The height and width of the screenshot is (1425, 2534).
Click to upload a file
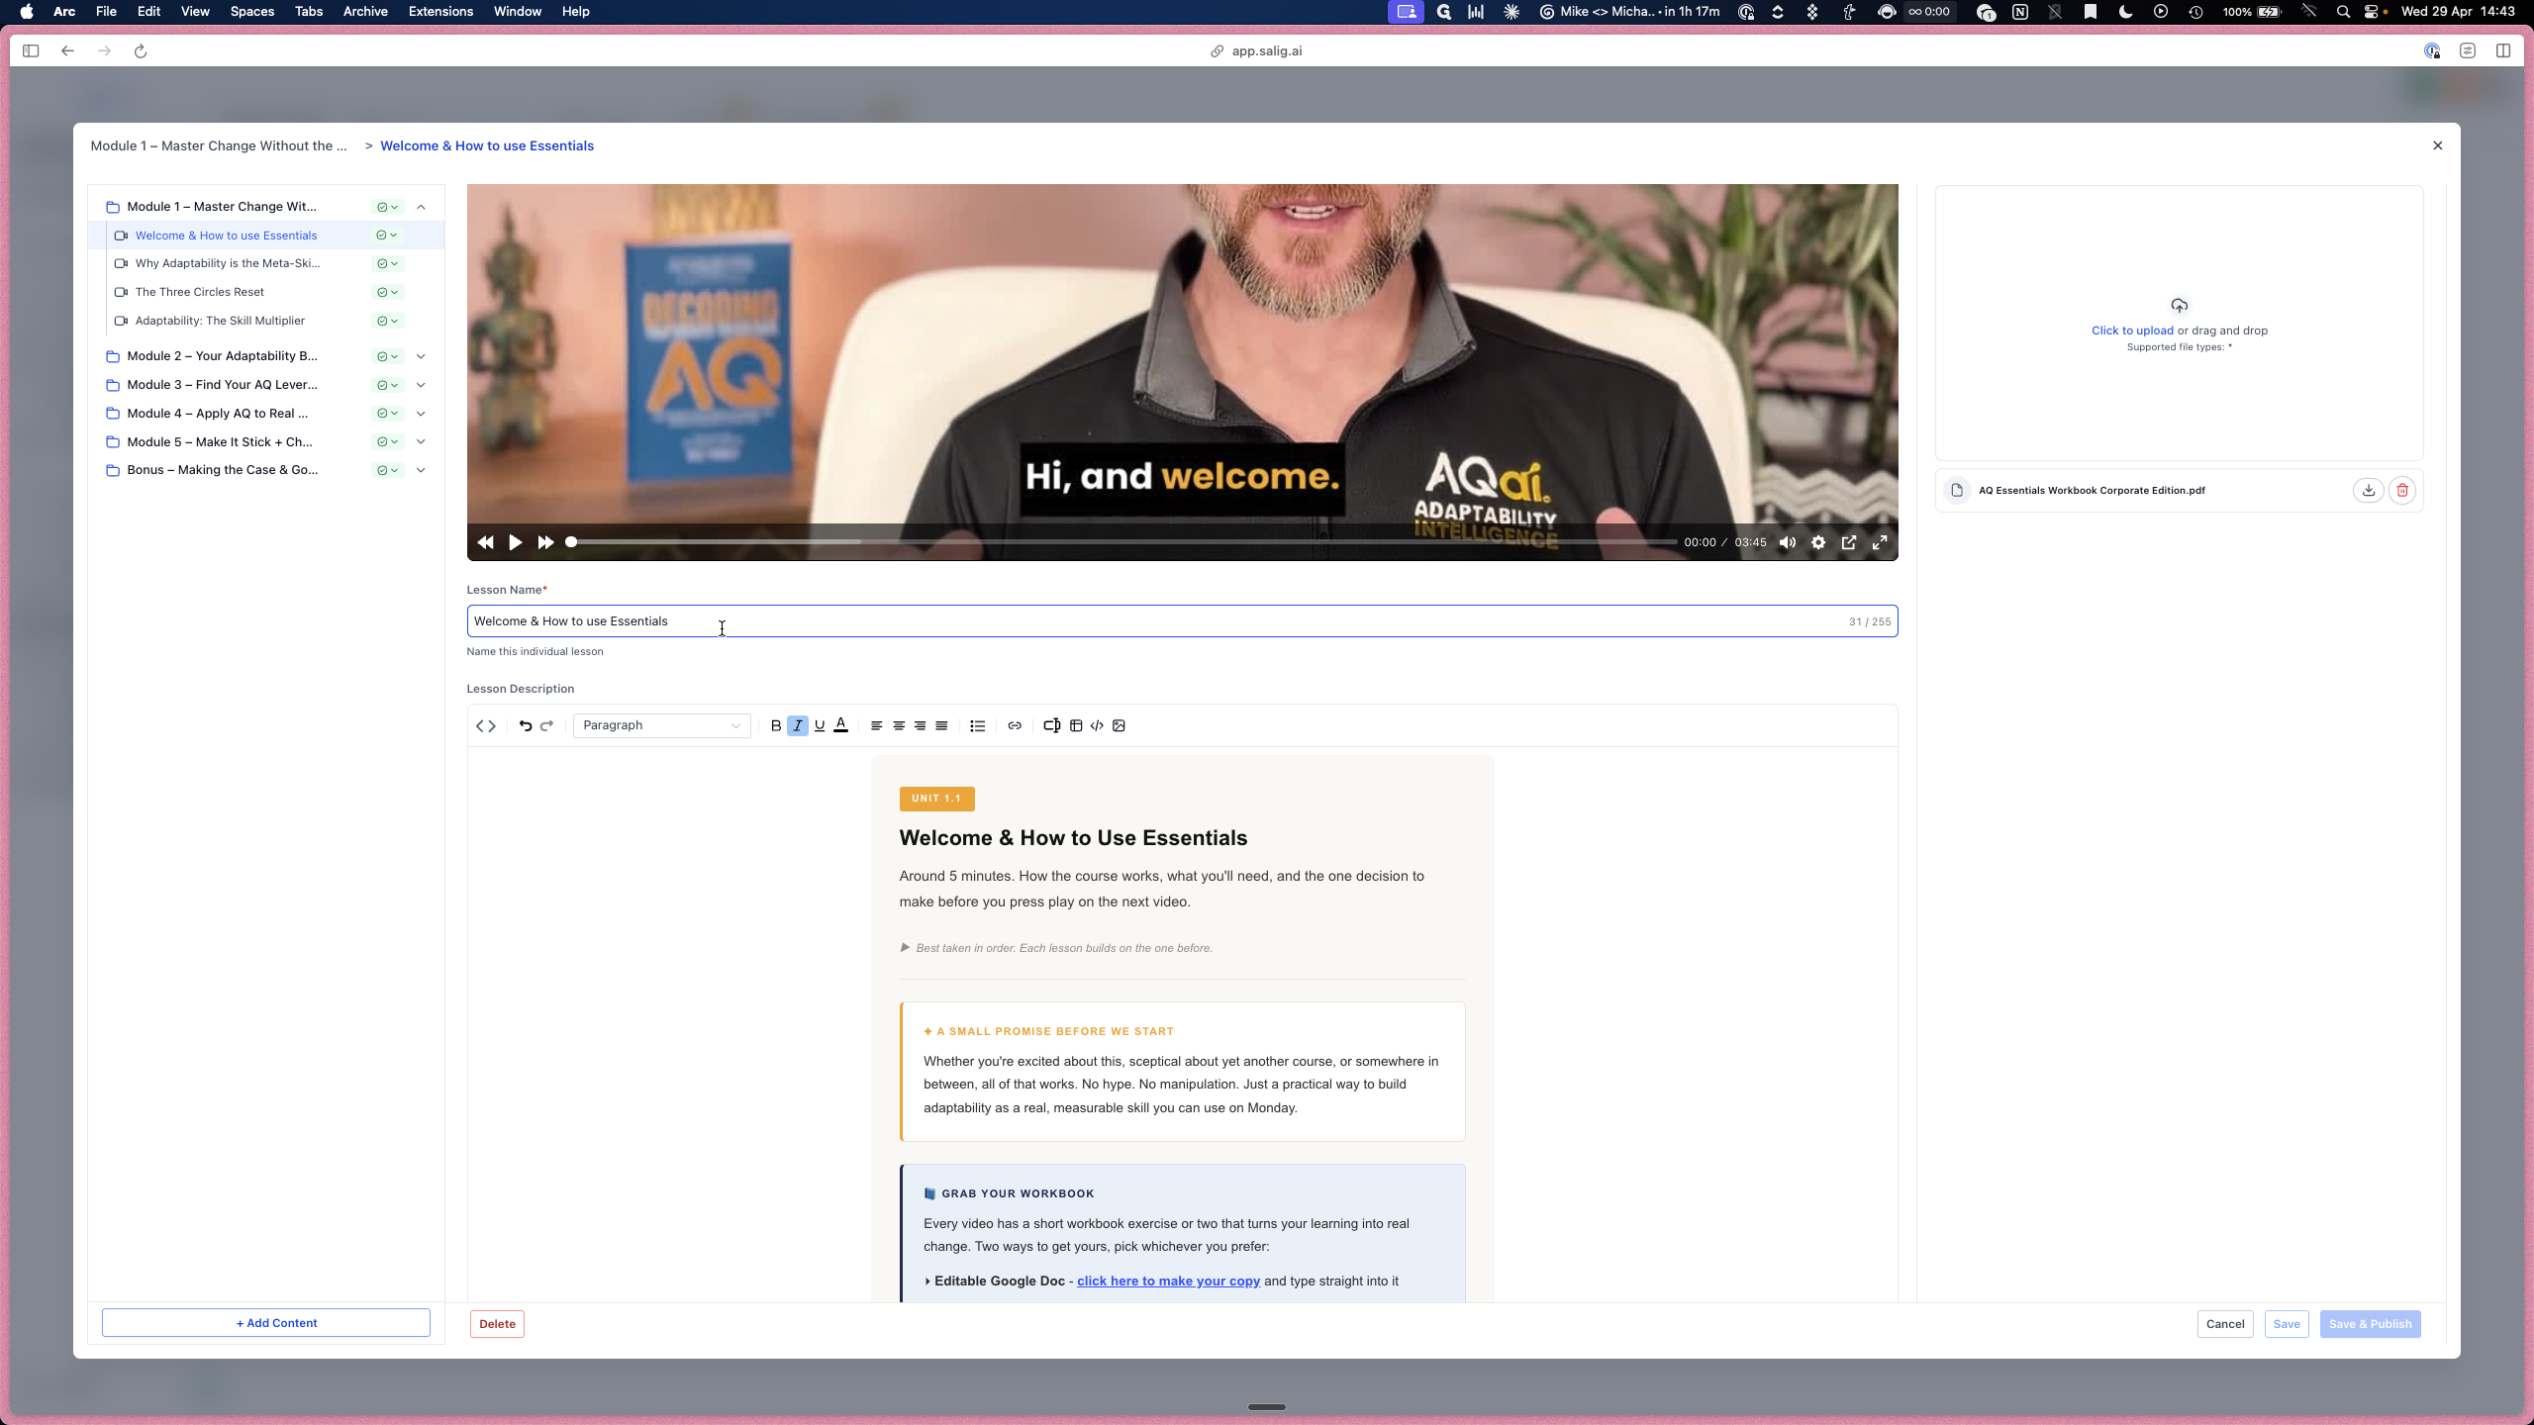(2132, 331)
